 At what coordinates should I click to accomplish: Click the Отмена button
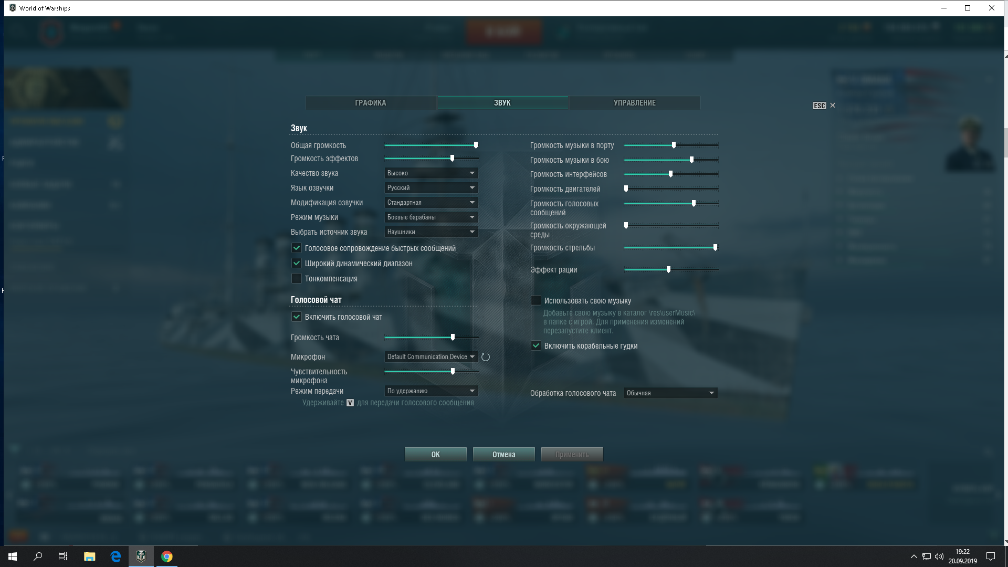pos(503,455)
